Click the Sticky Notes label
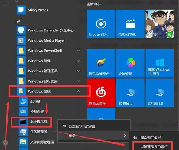Screen dimensions: 179x150 pos(38,10)
